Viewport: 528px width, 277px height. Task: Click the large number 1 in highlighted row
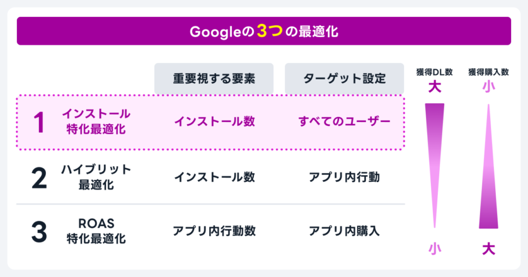pos(39,123)
